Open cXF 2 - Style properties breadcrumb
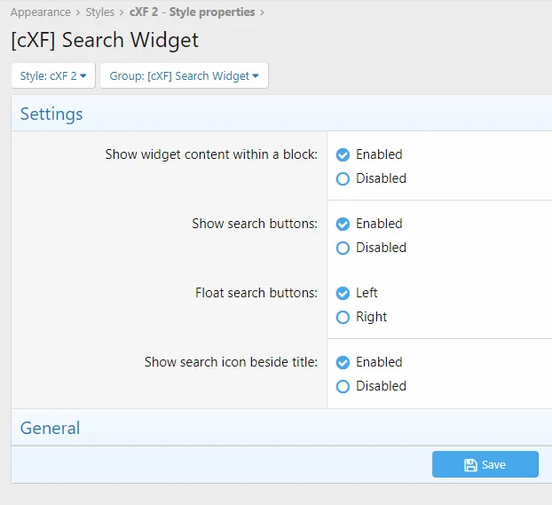 pyautogui.click(x=192, y=12)
